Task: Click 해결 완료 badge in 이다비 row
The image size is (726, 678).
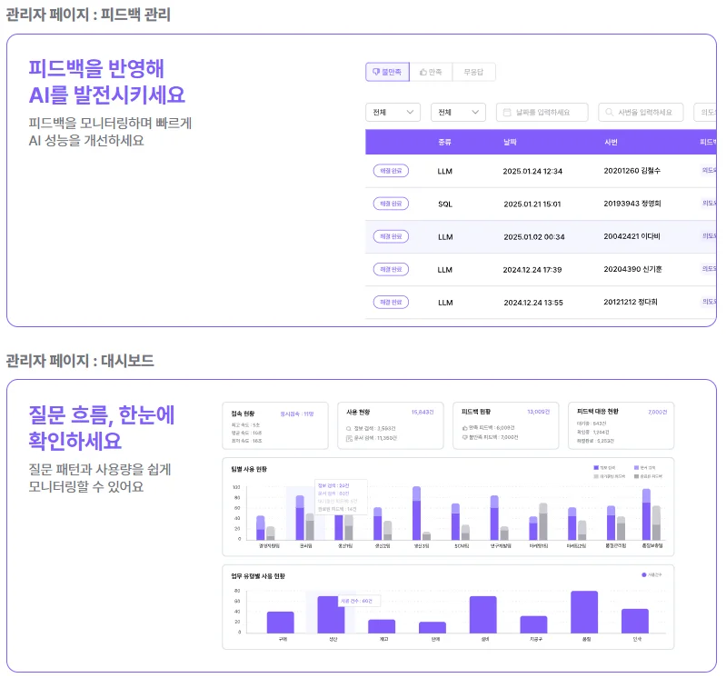Action: [x=391, y=236]
